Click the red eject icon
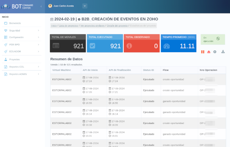 pyautogui.click(x=209, y=52)
